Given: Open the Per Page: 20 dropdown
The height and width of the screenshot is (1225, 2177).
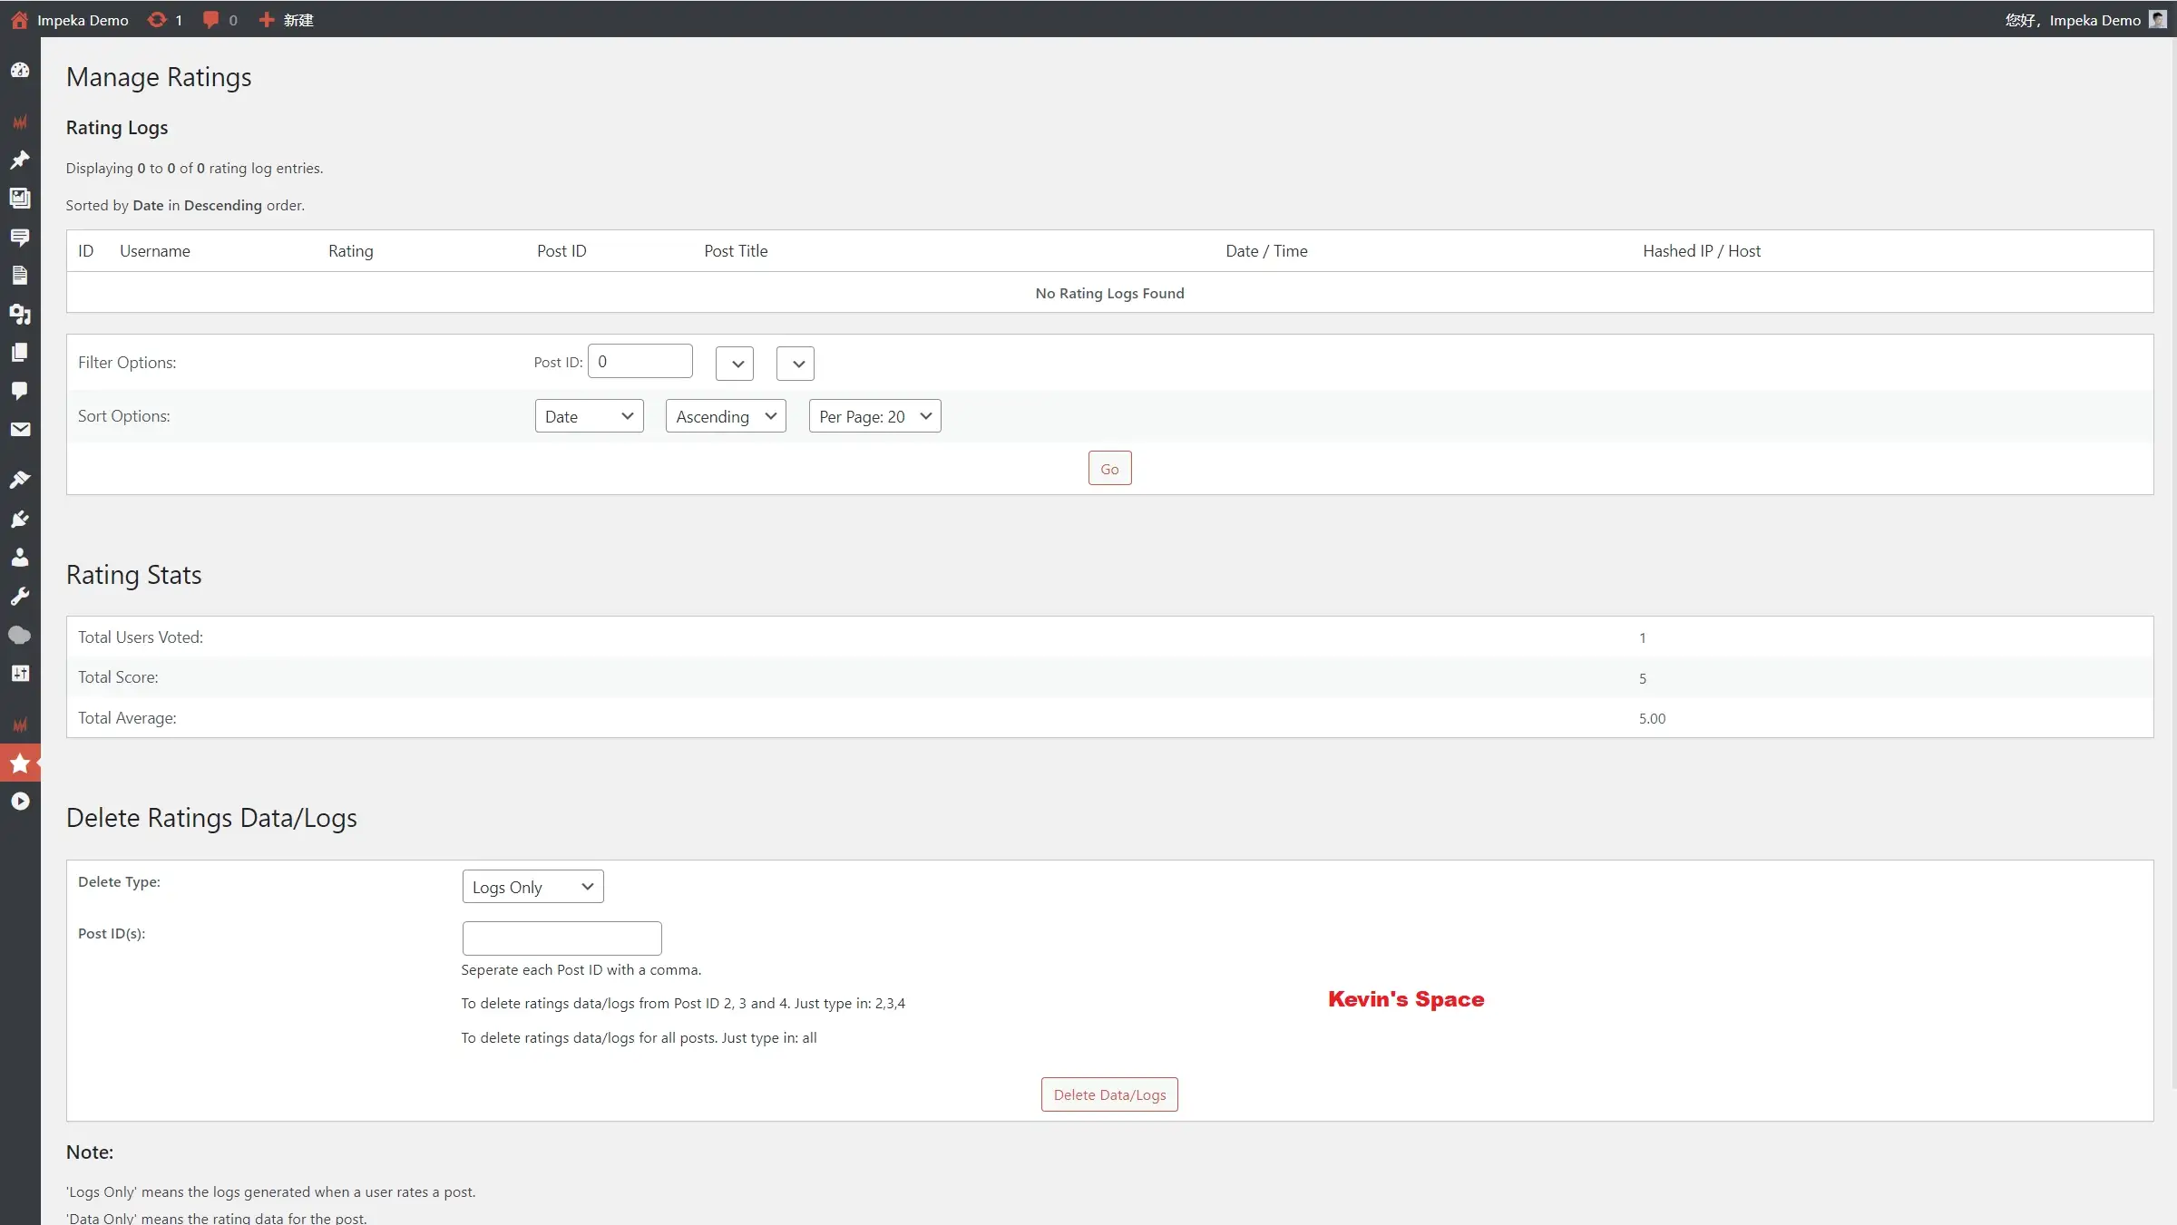Looking at the screenshot, I should pyautogui.click(x=874, y=416).
